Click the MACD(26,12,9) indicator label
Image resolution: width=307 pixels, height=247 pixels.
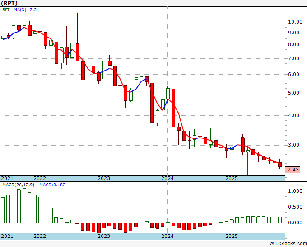click(18, 185)
